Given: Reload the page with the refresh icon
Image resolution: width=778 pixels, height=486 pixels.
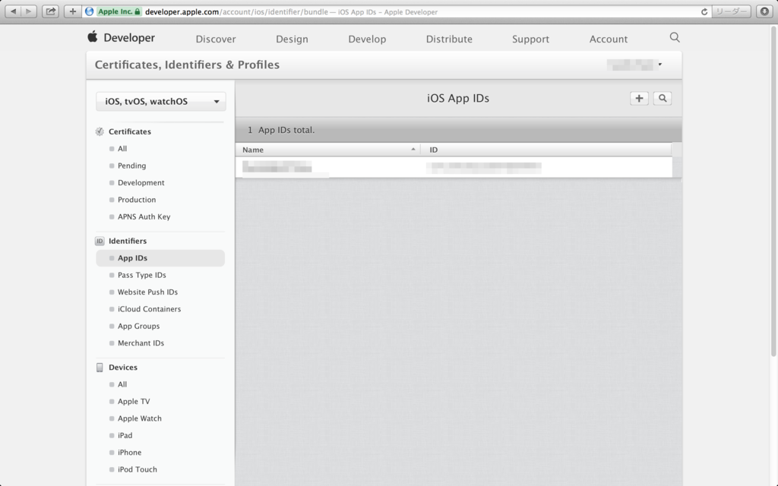Looking at the screenshot, I should click(x=704, y=12).
